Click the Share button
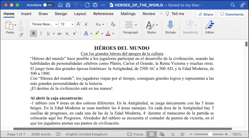Image resolution: width=249 pixels, height=138 pixels. click(205, 14)
